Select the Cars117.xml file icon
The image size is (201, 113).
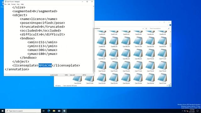coord(138,66)
